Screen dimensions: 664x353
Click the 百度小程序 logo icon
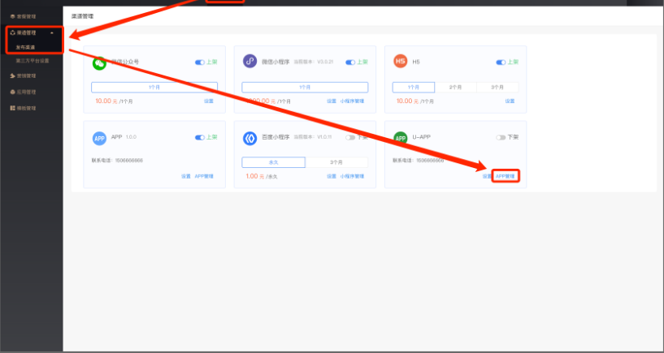coord(250,139)
